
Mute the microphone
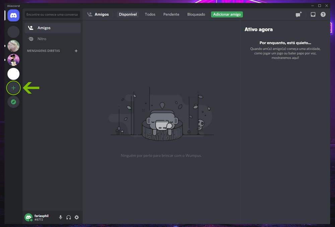[x=61, y=217]
